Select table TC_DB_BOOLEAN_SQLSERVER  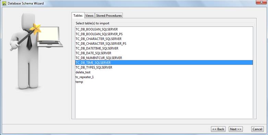[x=164, y=29]
